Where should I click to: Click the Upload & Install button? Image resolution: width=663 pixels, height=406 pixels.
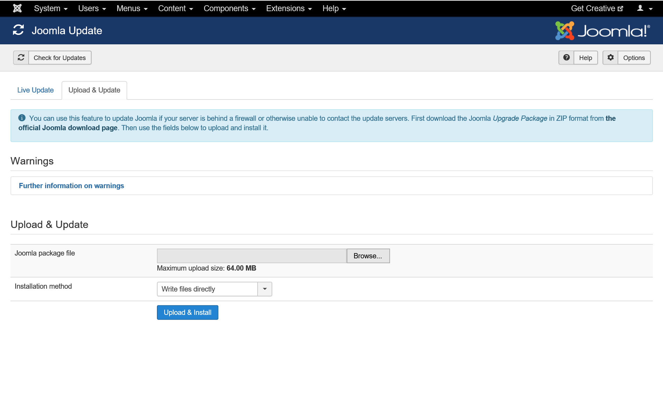pyautogui.click(x=188, y=312)
